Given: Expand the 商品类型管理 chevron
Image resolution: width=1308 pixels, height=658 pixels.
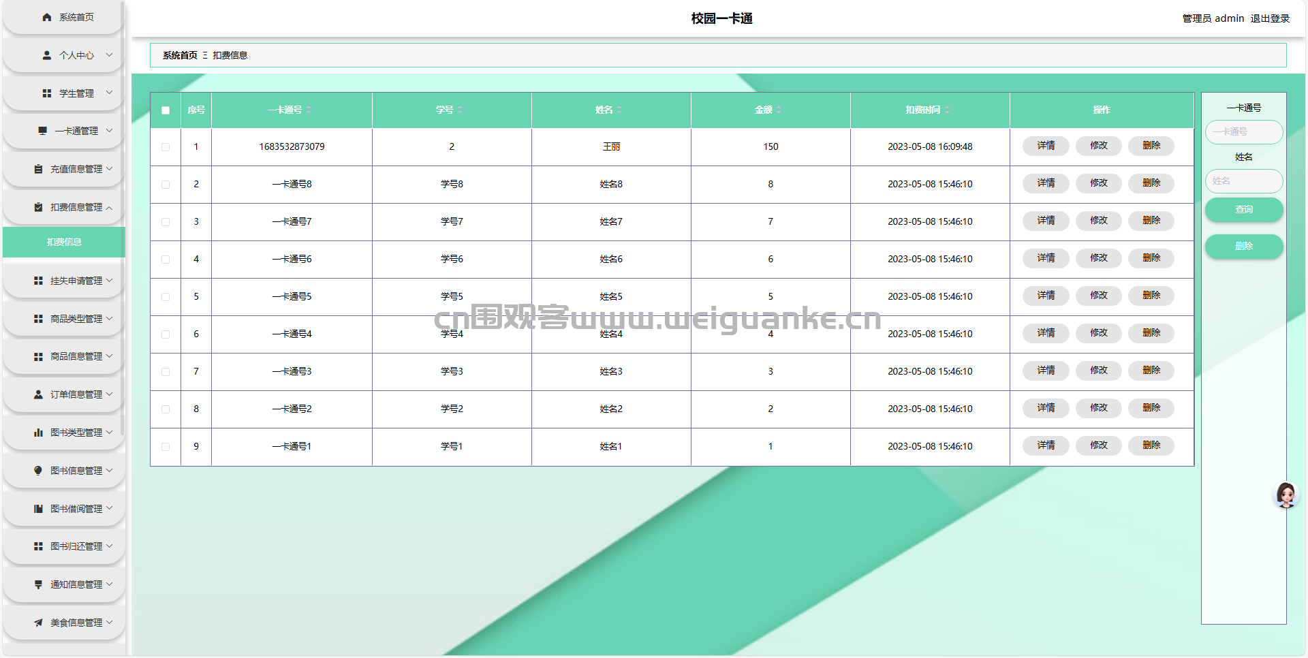Looking at the screenshot, I should point(109,318).
